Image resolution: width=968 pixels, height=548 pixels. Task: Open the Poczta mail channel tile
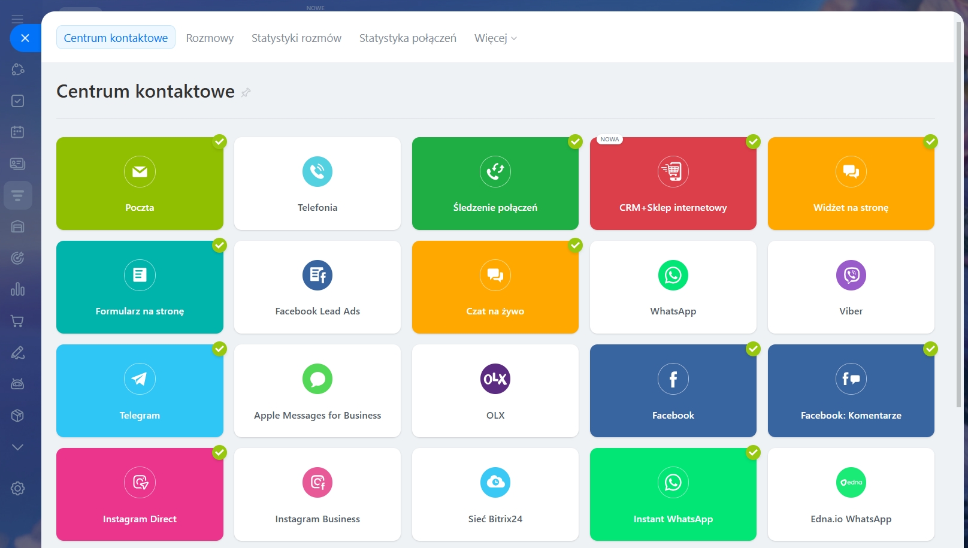click(140, 183)
